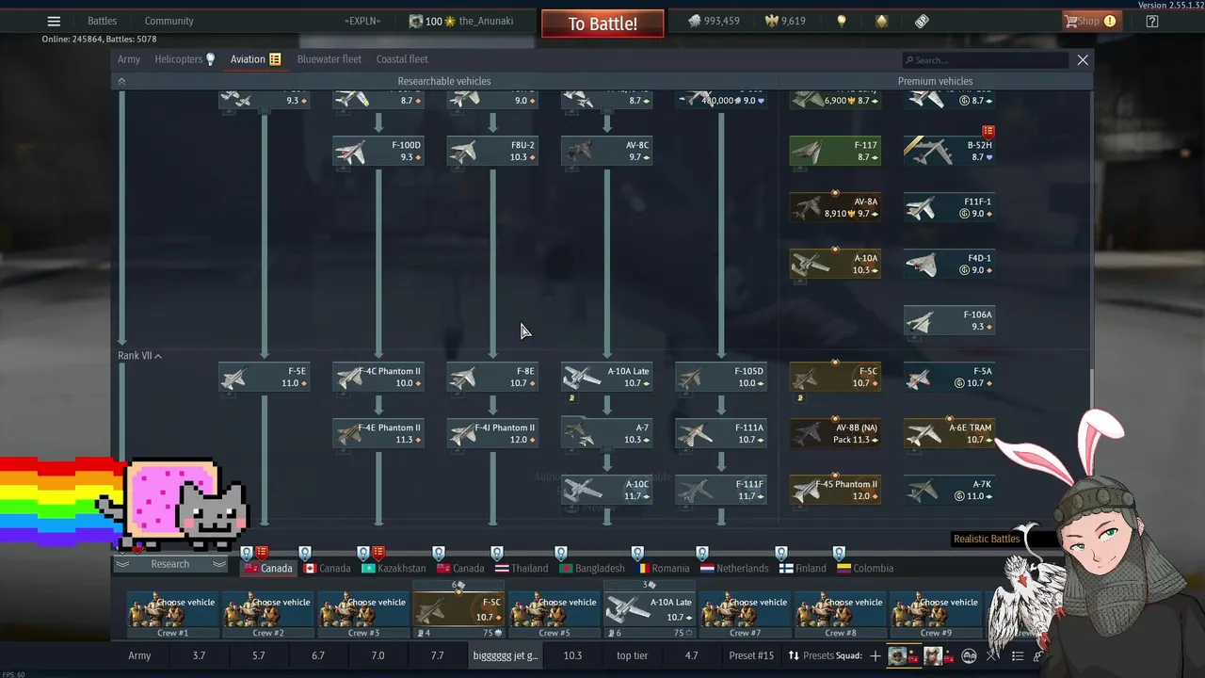Switch to the Aviation tab
The width and height of the screenshot is (1205, 678).
click(x=255, y=59)
